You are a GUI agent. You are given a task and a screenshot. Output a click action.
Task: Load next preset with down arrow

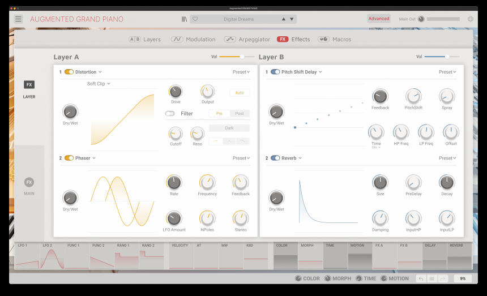292,19
